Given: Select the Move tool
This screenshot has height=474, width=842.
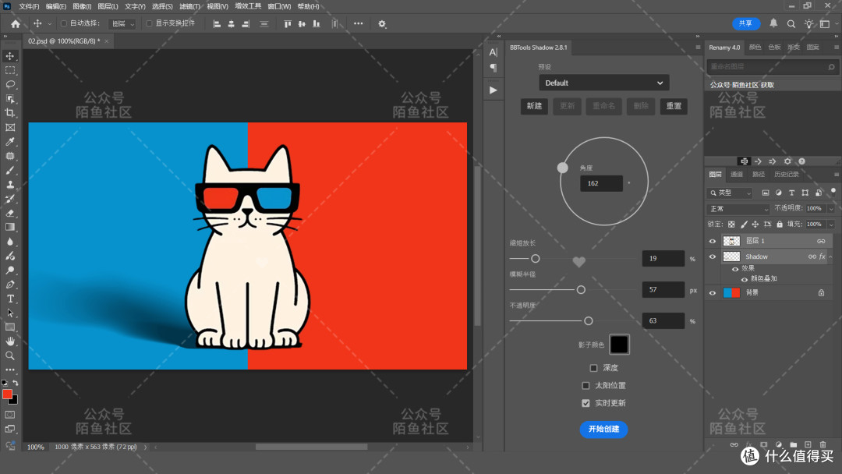Looking at the screenshot, I should coord(10,56).
